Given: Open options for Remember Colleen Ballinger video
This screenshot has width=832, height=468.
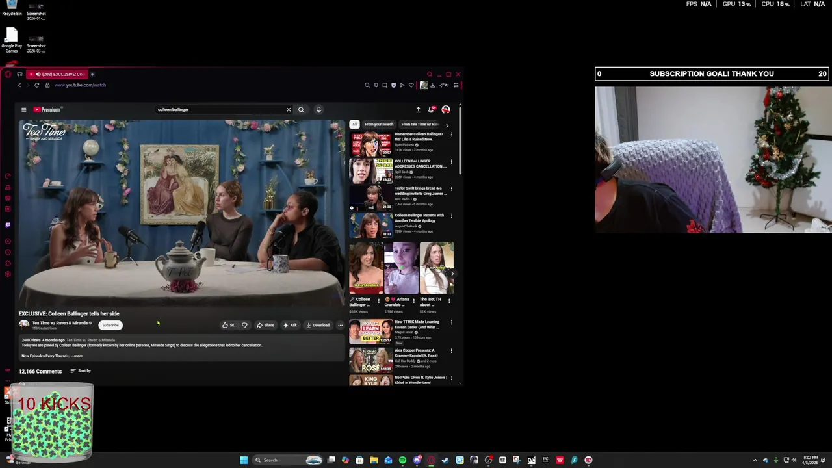Looking at the screenshot, I should pyautogui.click(x=451, y=135).
